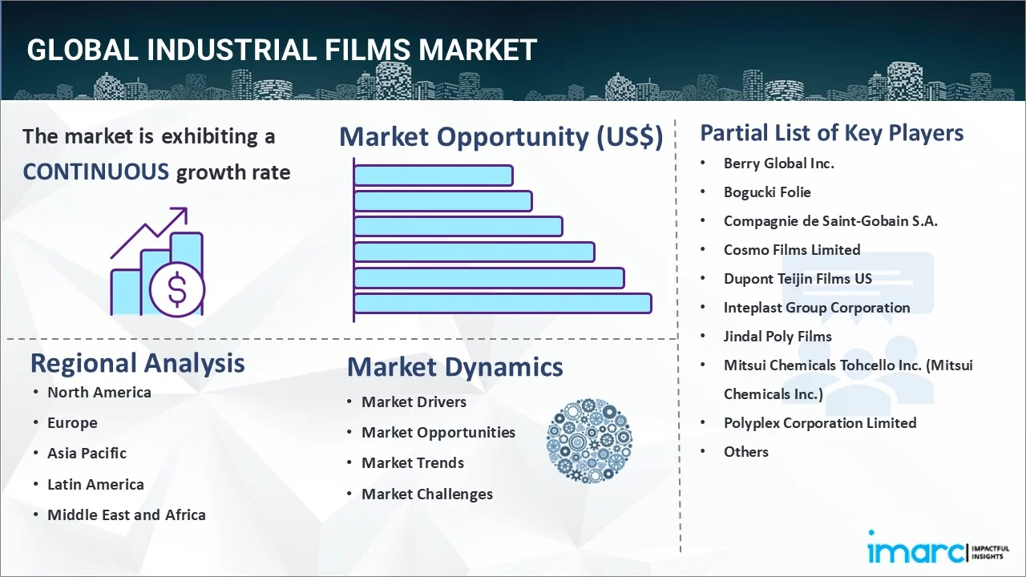Click the growth chart dollar icon
This screenshot has width=1026, height=577.
click(x=157, y=262)
